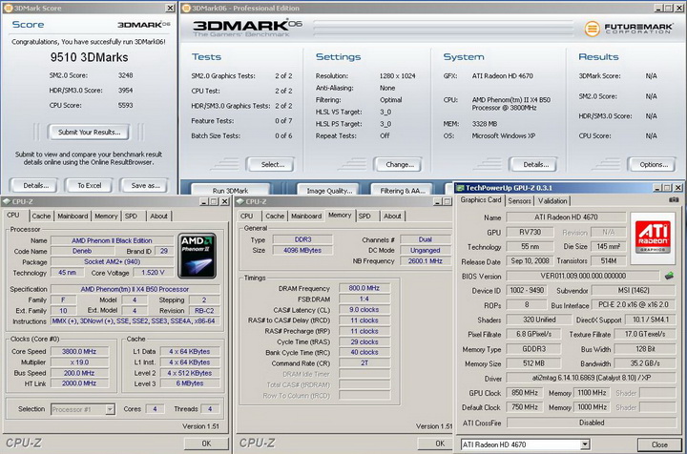Click the Save as button
Viewport: 687px width, 454px height.
145,186
